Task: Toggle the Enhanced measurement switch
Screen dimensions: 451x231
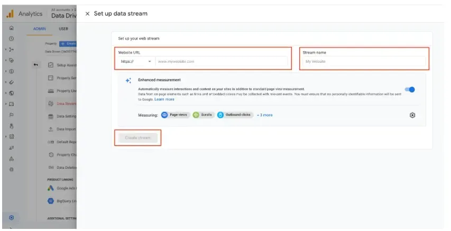Action: pyautogui.click(x=410, y=90)
